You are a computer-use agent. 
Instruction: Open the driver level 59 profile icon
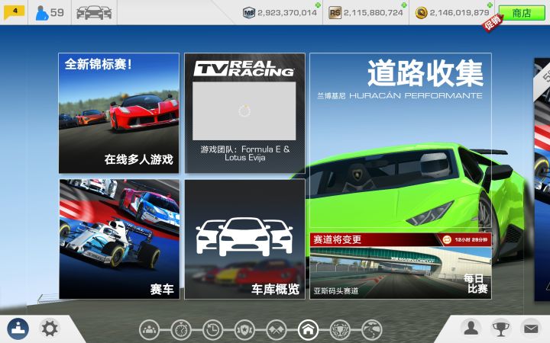pyautogui.click(x=50, y=13)
